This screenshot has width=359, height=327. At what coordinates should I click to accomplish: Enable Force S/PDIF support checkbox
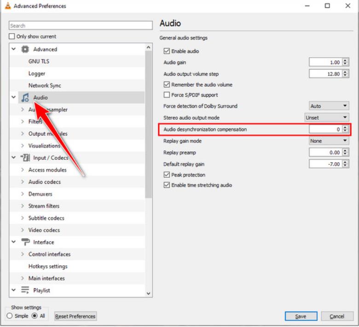click(167, 95)
